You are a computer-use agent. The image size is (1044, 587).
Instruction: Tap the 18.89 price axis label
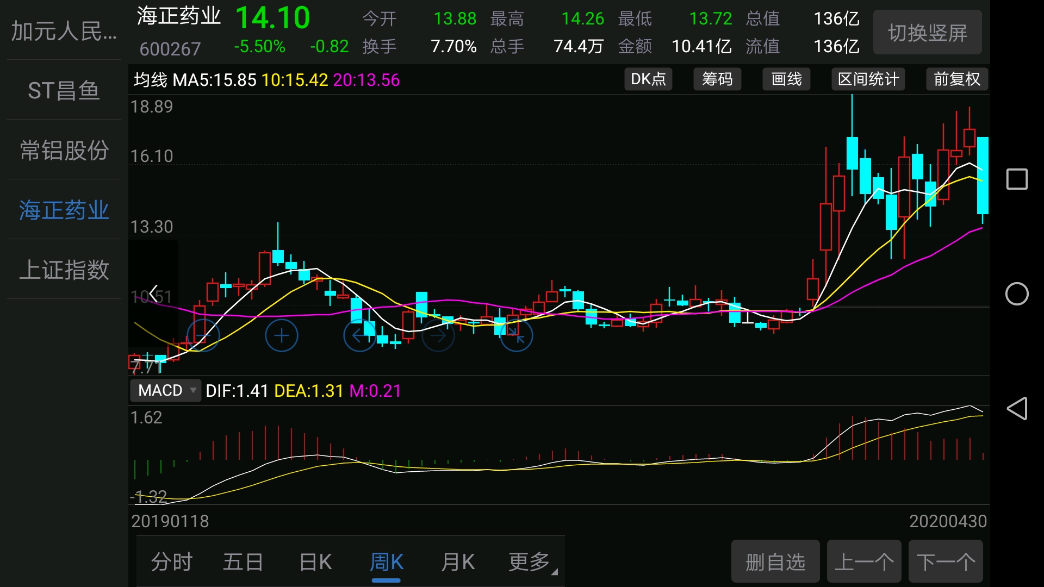[151, 107]
